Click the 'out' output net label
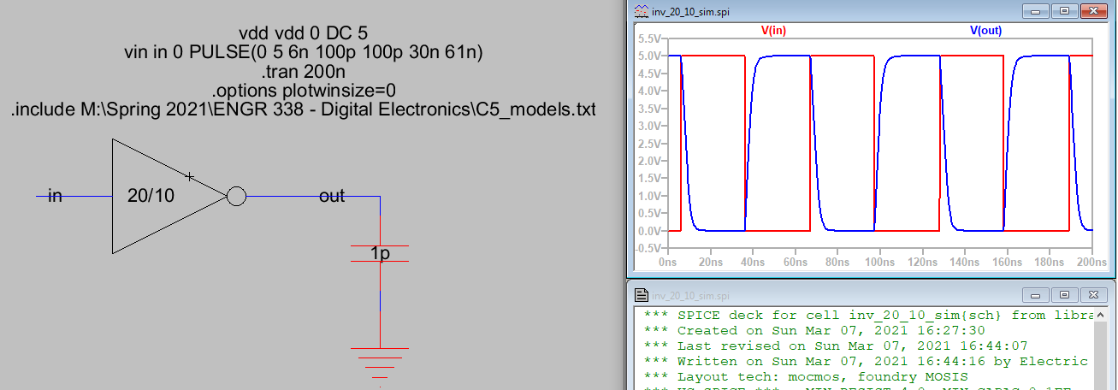The width and height of the screenshot is (1118, 390). pos(332,197)
